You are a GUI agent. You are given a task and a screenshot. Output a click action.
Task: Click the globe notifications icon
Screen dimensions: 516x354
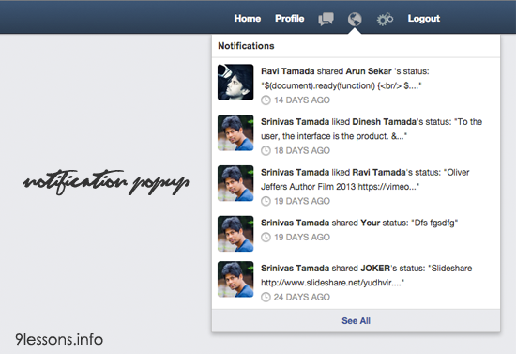(x=355, y=19)
